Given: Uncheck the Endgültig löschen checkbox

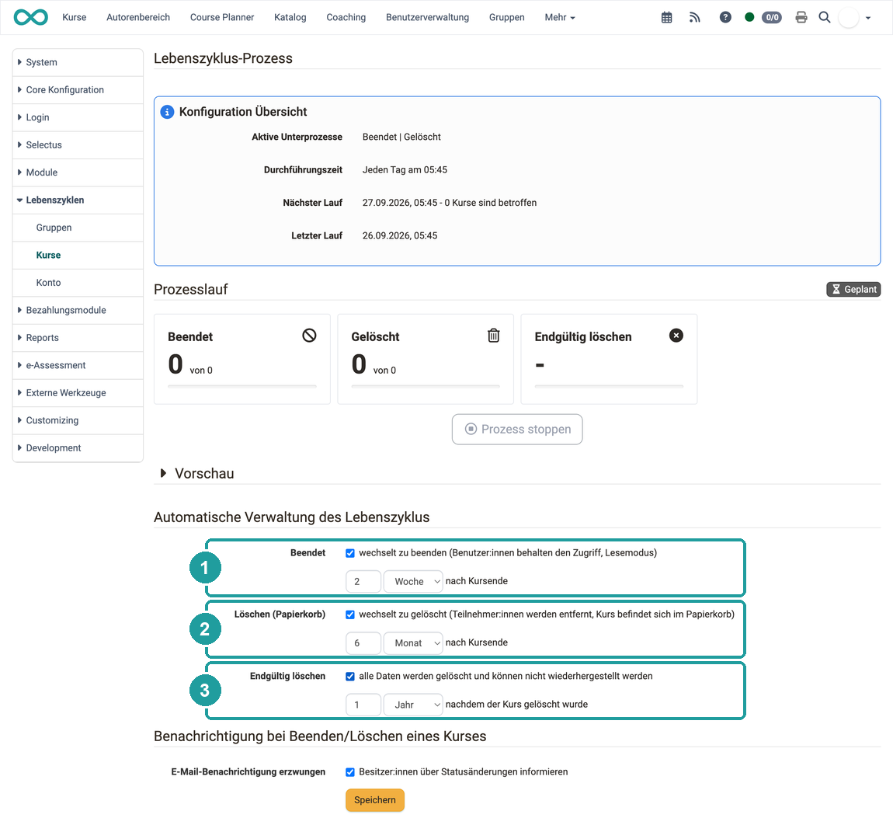Looking at the screenshot, I should pyautogui.click(x=350, y=677).
